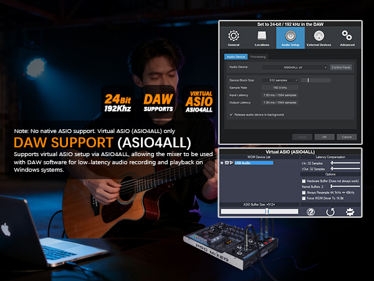This screenshot has width=374, height=281.
Task: Click the Control Panel button
Action: point(341,67)
